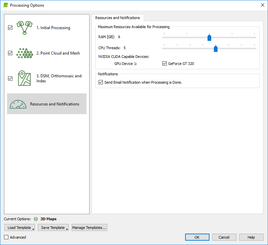Confirm settings with the OK button
The width and height of the screenshot is (268, 245).
pyautogui.click(x=197, y=237)
